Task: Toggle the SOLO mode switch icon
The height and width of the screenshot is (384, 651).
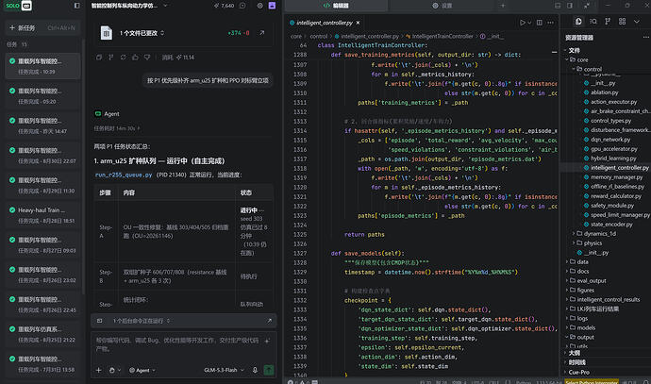Action: (x=26, y=6)
